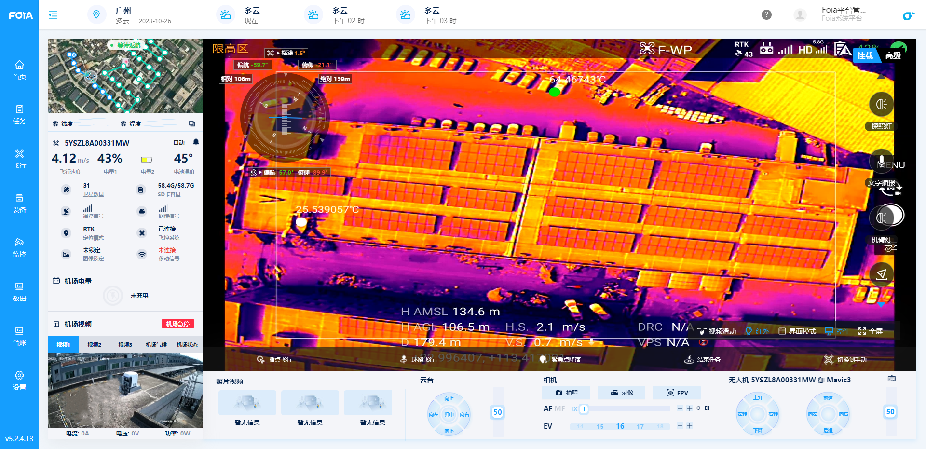Screen dimensions: 926x449
Task: Click the 文字播报 microphone icon
Action: pyautogui.click(x=881, y=161)
